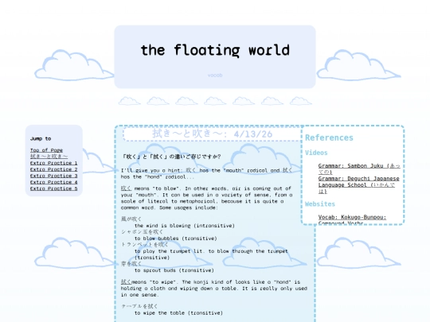Click 'to sprout buds (transitive)' definition
Image resolution: width=430 pixels, height=322 pixels.
click(x=174, y=270)
